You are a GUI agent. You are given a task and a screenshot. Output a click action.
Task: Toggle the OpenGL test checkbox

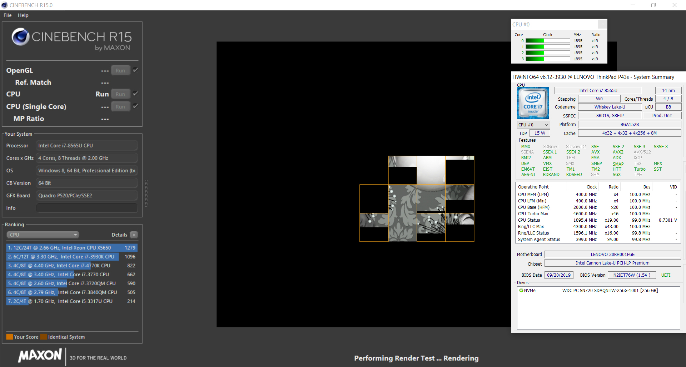pos(135,70)
